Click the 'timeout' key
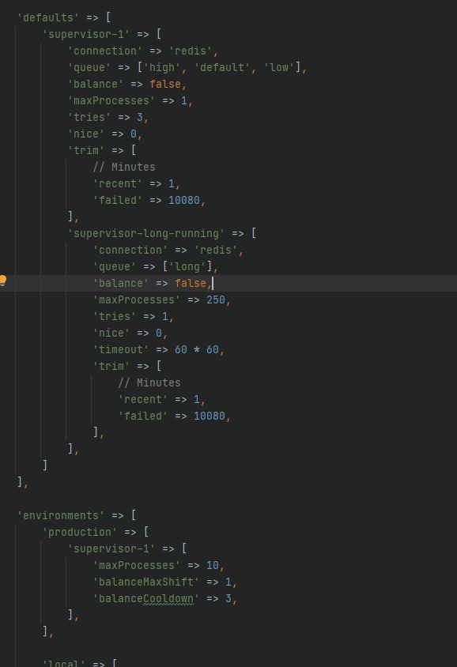The width and height of the screenshot is (457, 667). [x=121, y=349]
